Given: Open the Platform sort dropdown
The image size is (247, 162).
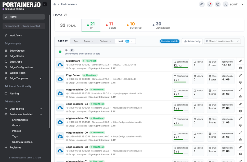Looking at the screenshot, I should pos(105,41).
